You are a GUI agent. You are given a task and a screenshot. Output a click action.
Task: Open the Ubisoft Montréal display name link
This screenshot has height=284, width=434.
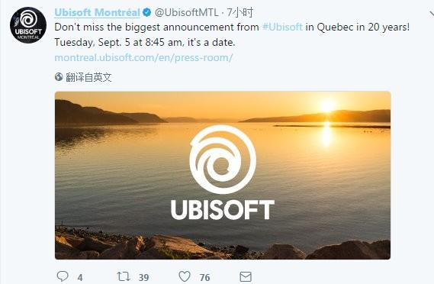pyautogui.click(x=97, y=12)
